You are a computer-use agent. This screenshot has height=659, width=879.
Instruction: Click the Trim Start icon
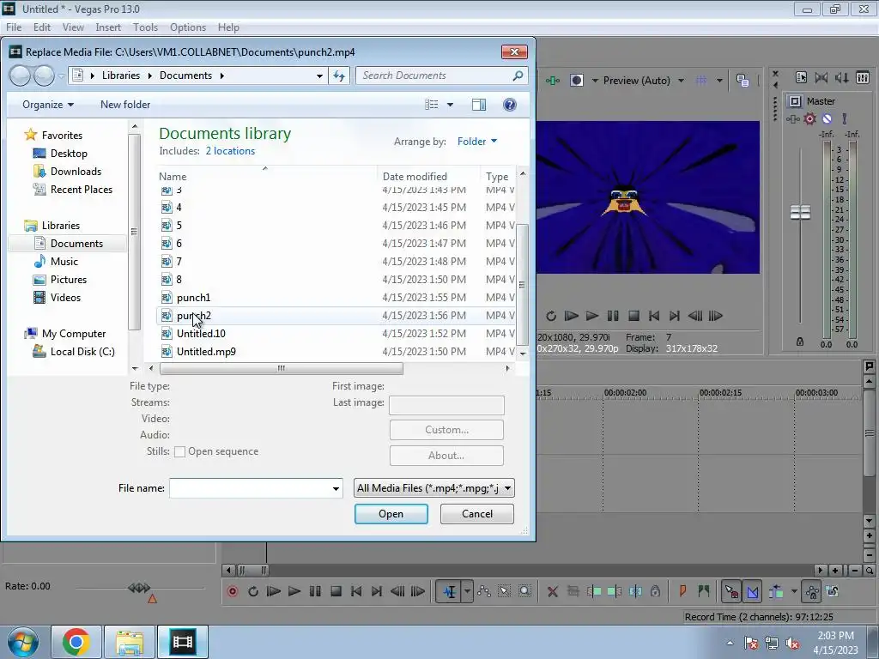[594, 591]
